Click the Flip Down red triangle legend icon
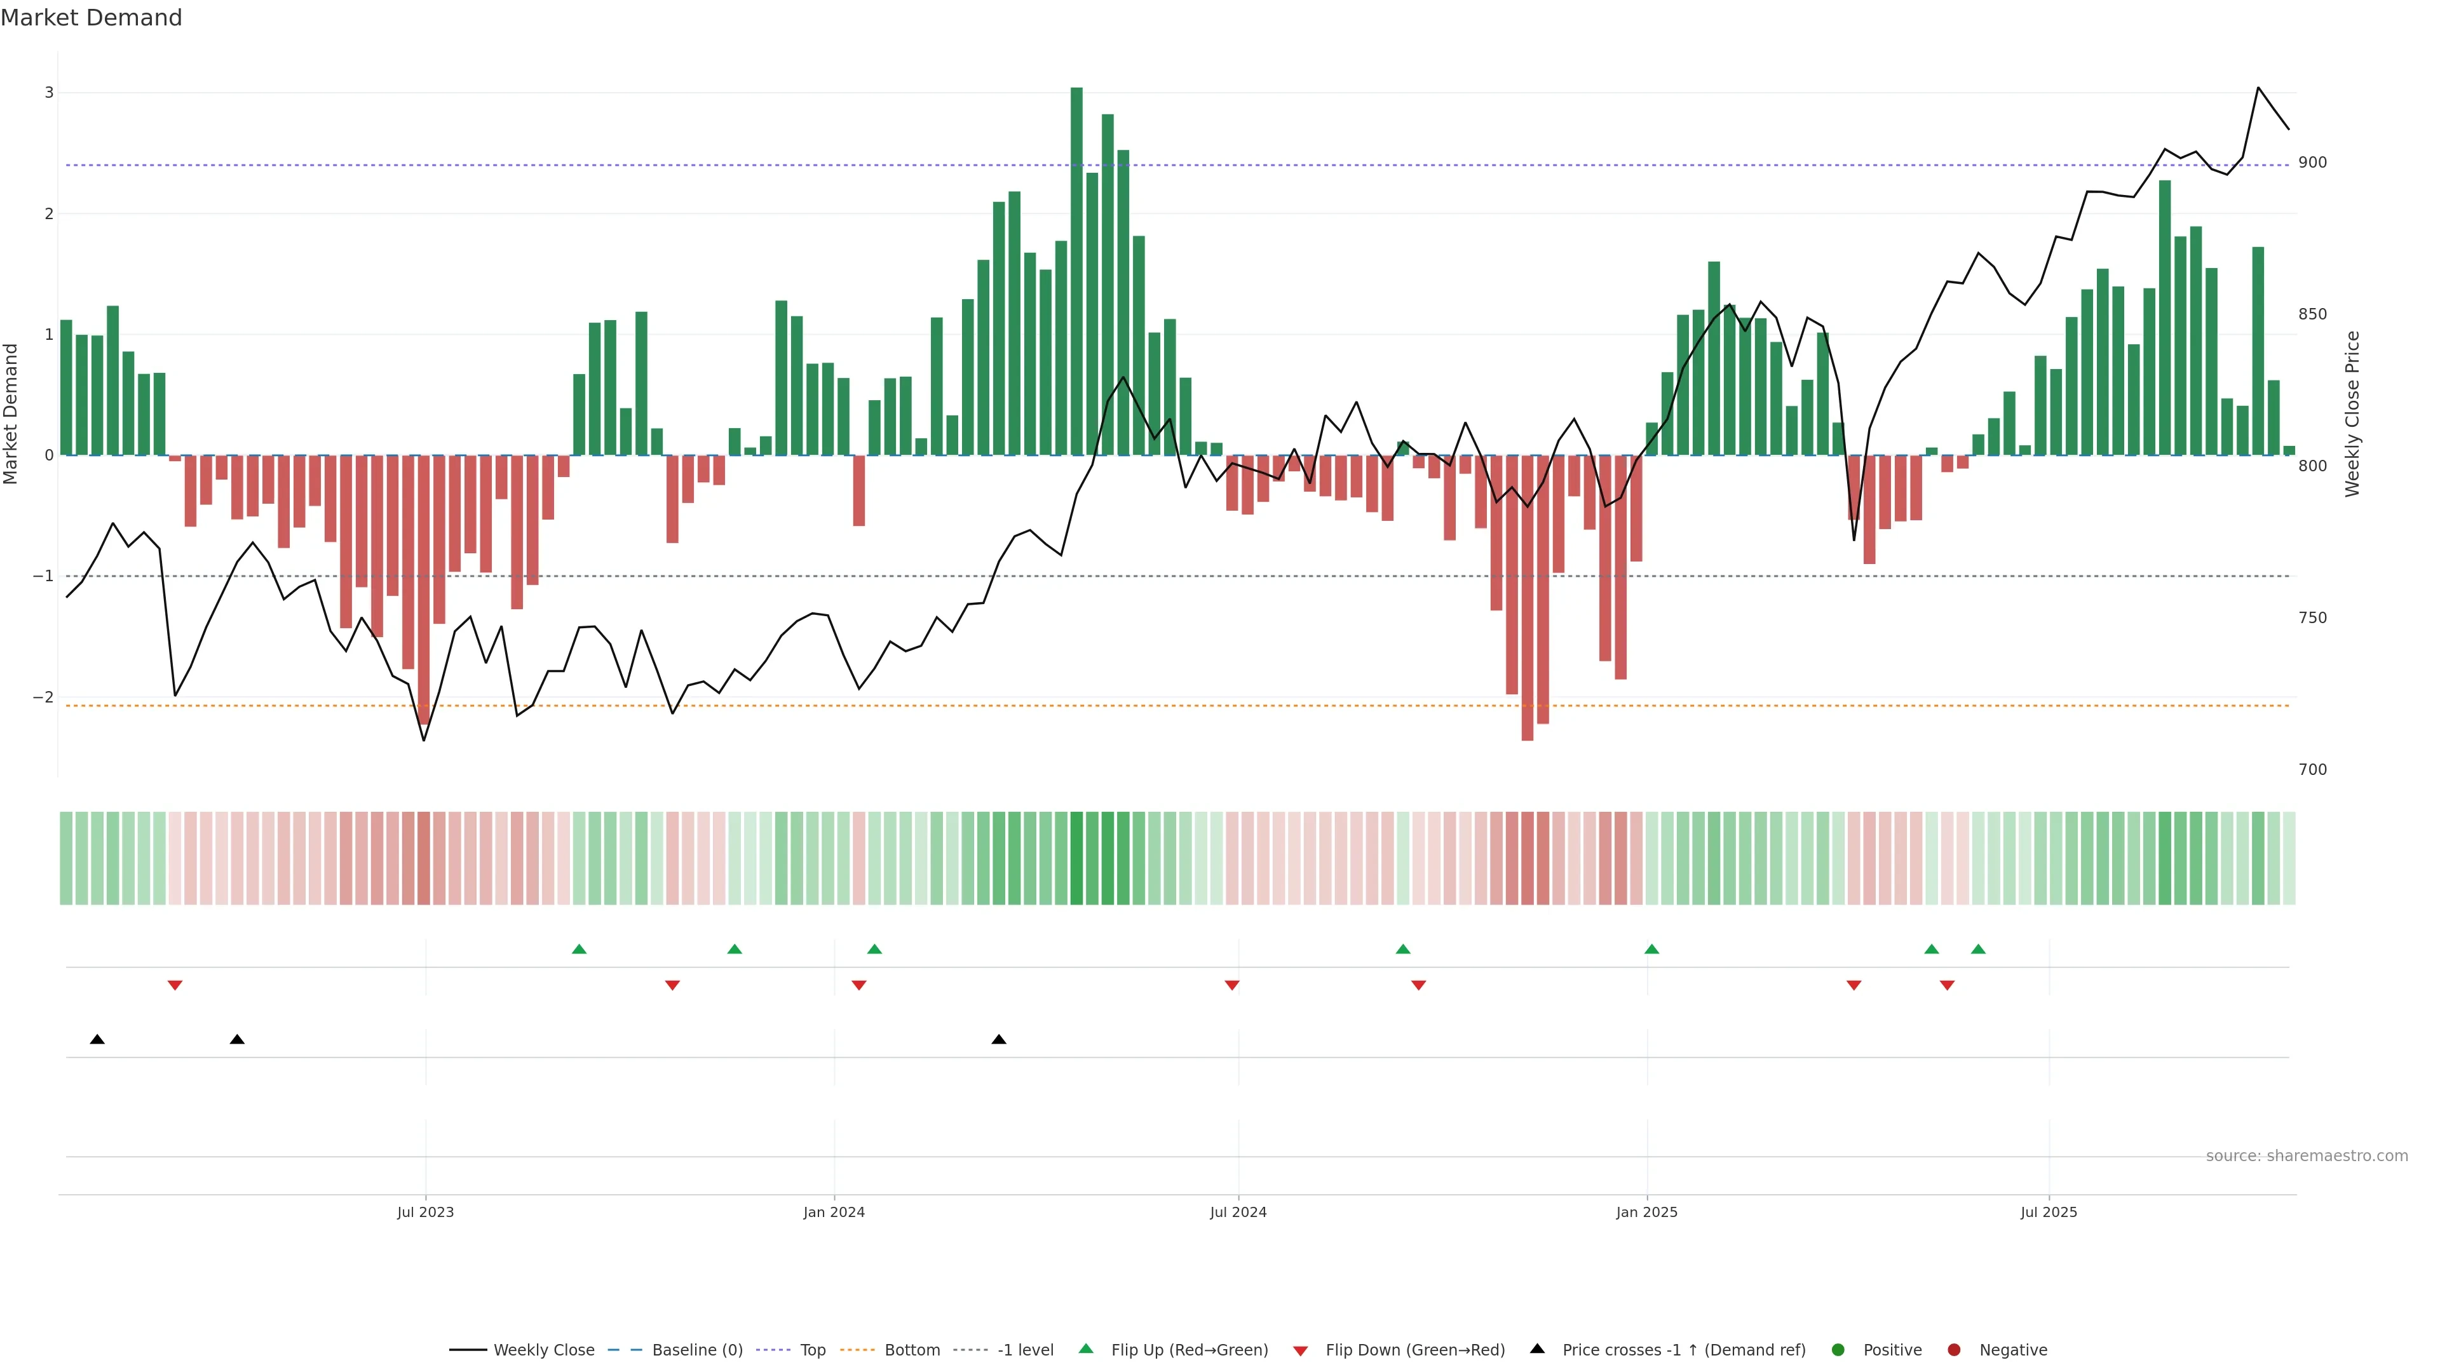 coord(1301,1350)
